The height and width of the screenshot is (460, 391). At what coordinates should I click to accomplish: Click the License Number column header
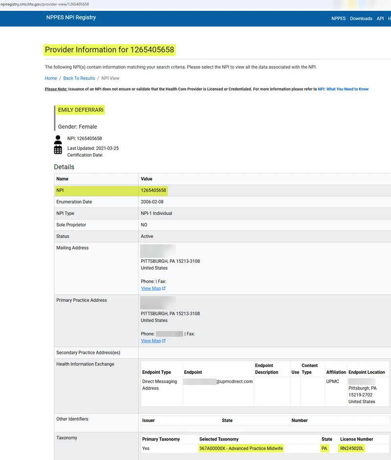(356, 439)
